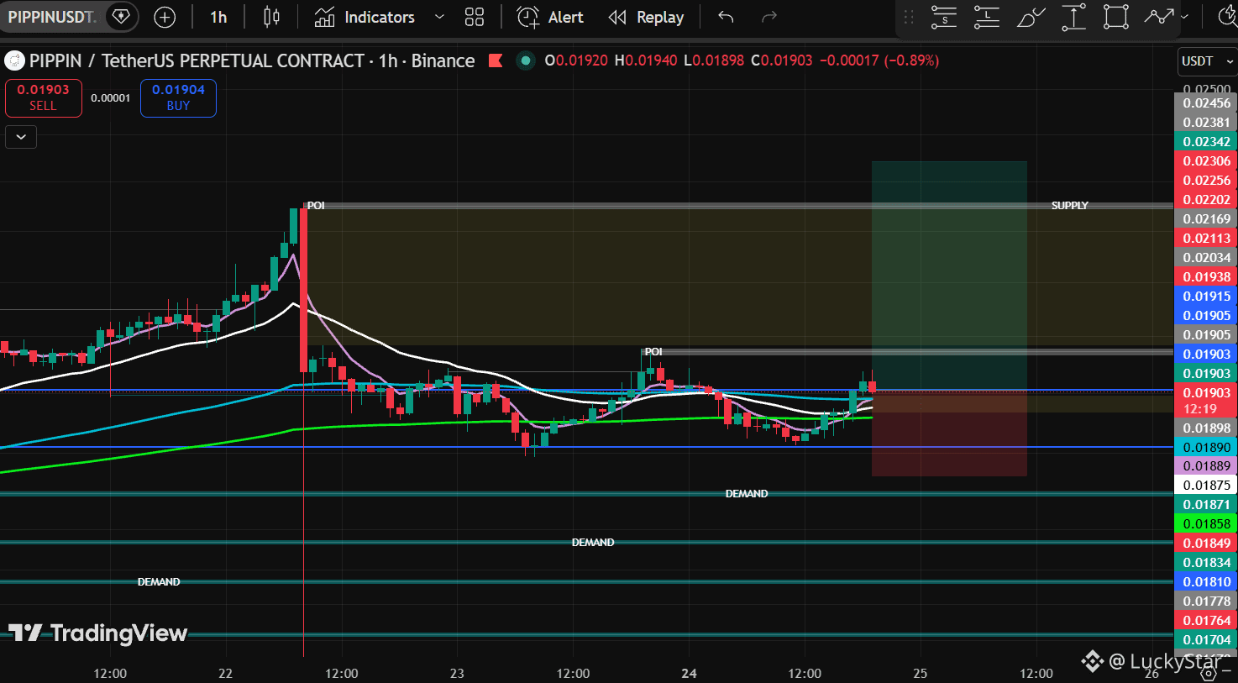Select the long position's green profit zone
1238x683 pixels.
point(949,276)
